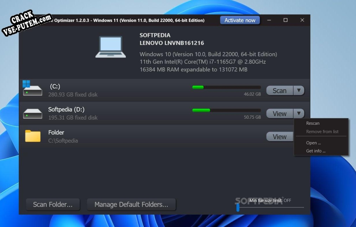Viewport: 356px width, 227px height.
Task: Click the laptop computer icon
Action: tap(111, 46)
